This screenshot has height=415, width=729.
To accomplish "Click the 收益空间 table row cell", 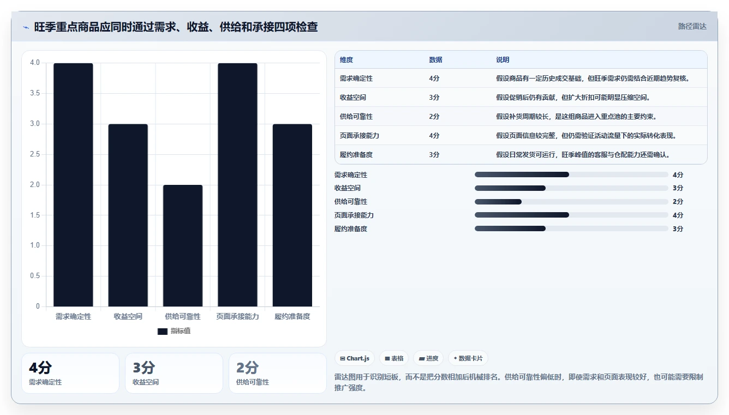I will click(353, 98).
